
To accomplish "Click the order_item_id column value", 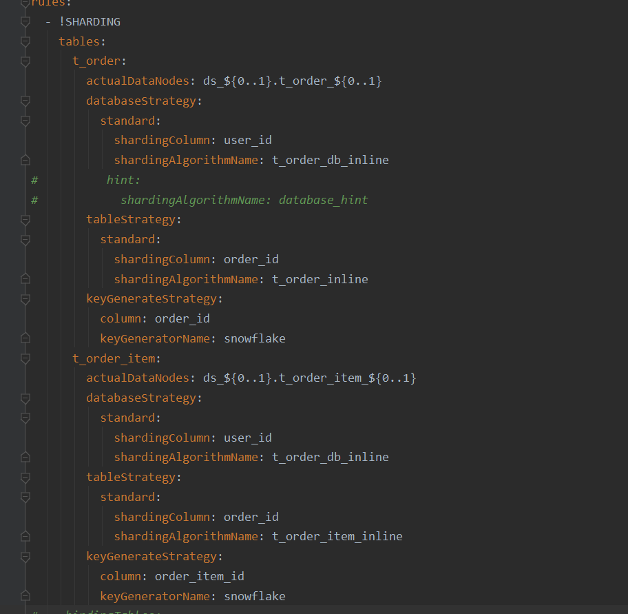I will pos(199,576).
